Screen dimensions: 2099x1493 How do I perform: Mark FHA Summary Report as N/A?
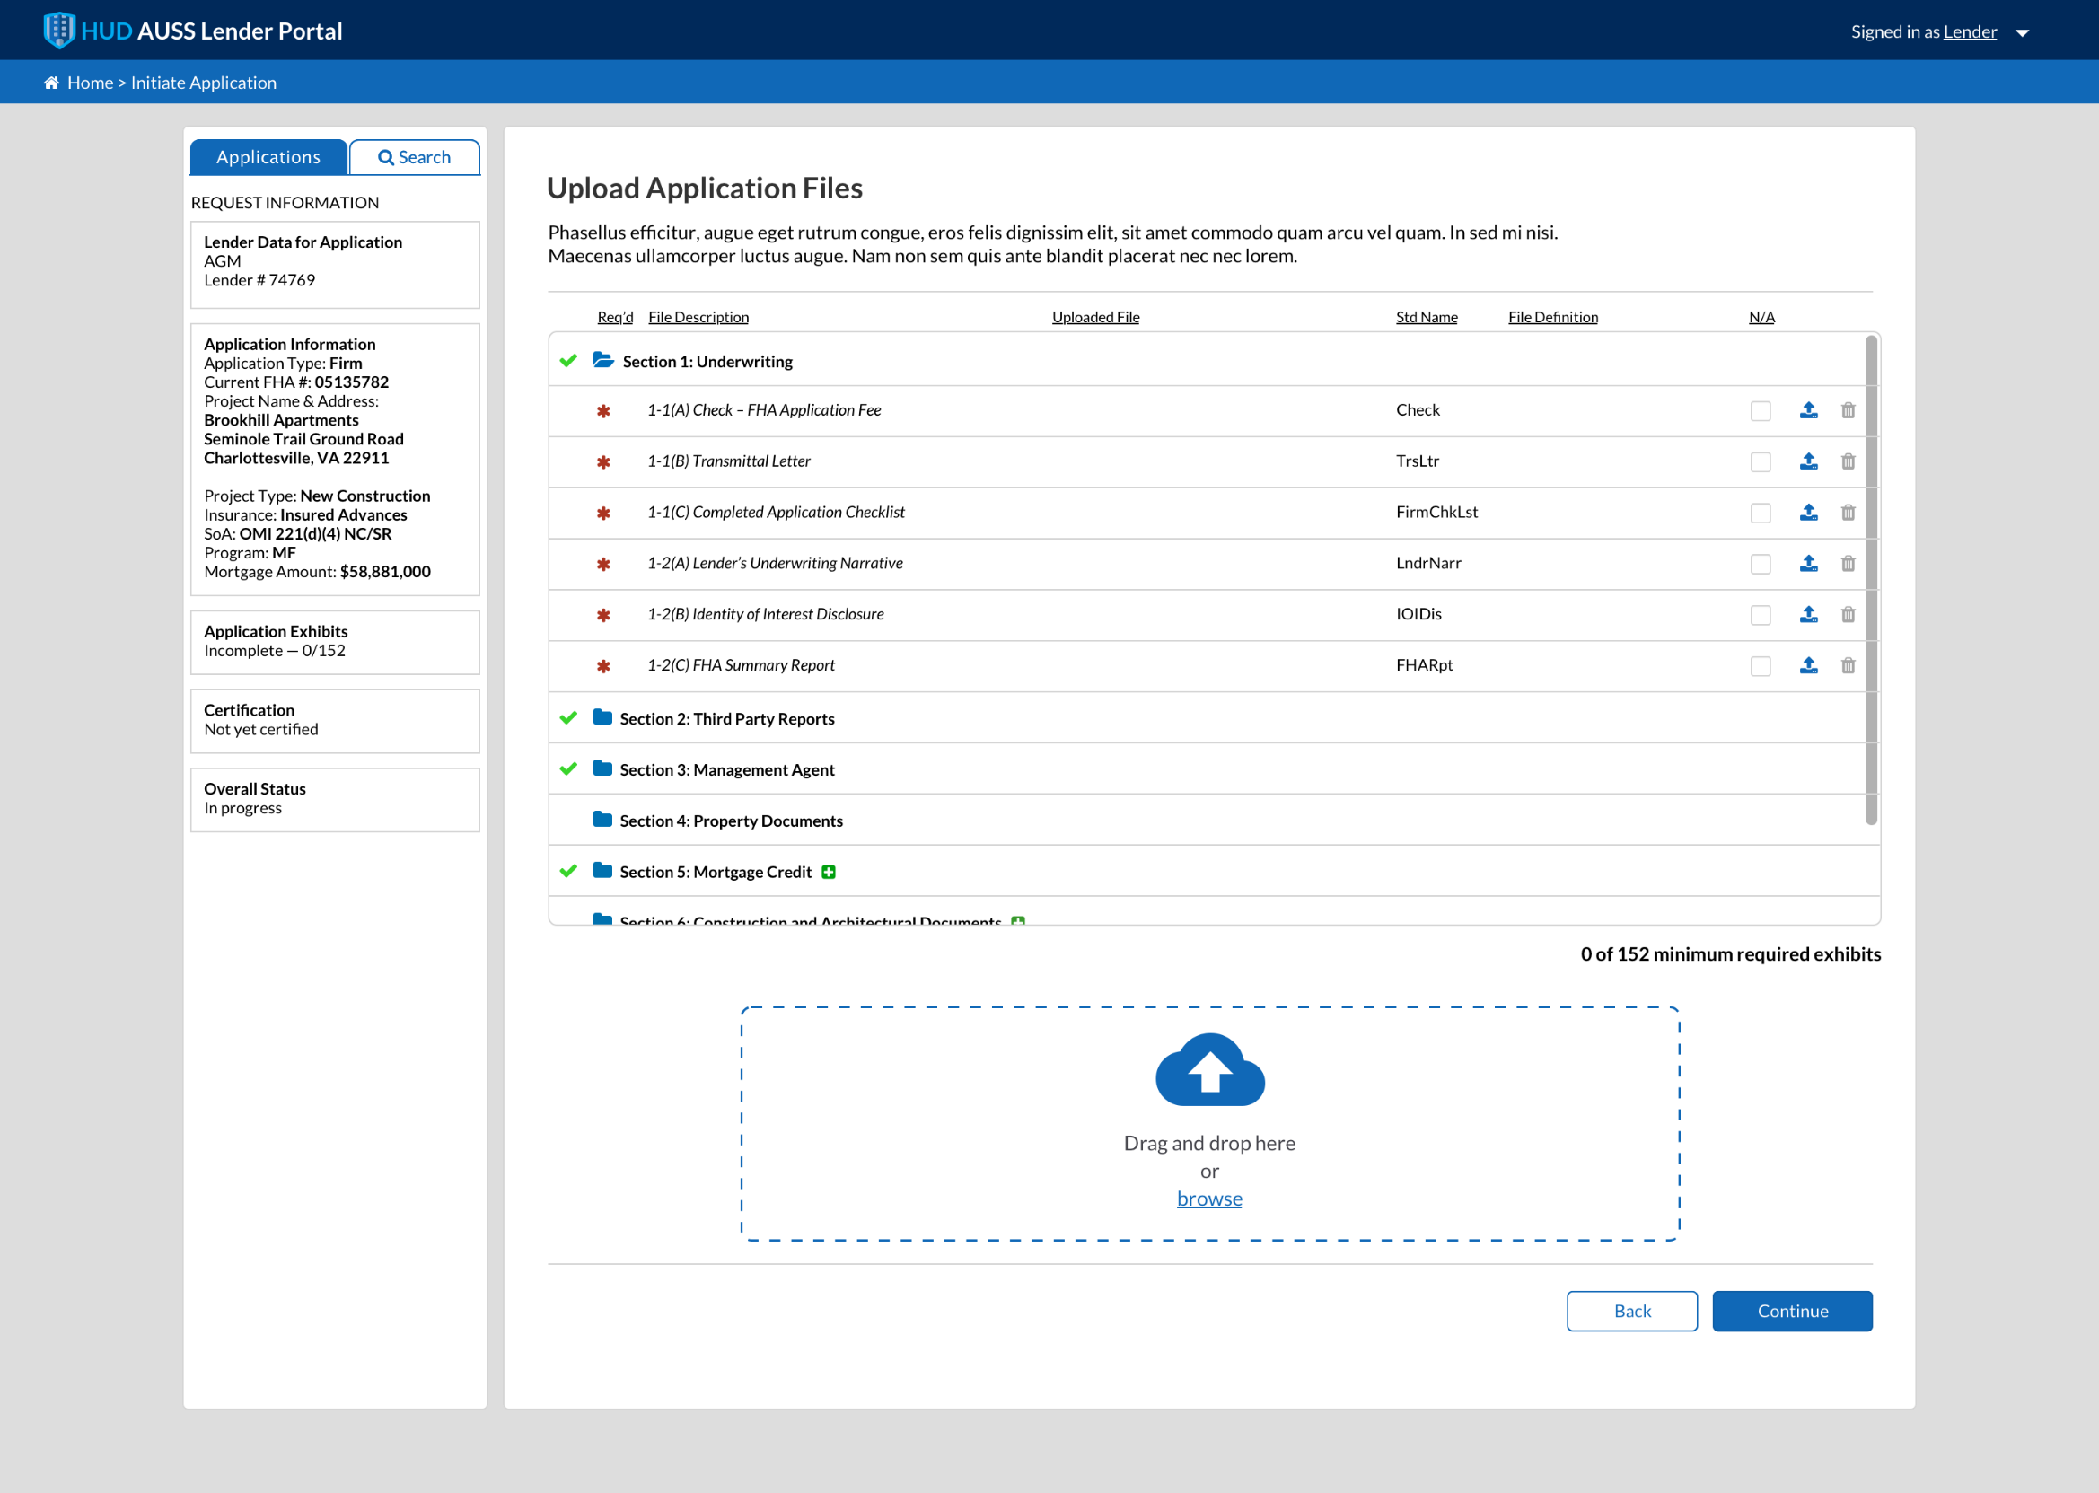[1760, 665]
